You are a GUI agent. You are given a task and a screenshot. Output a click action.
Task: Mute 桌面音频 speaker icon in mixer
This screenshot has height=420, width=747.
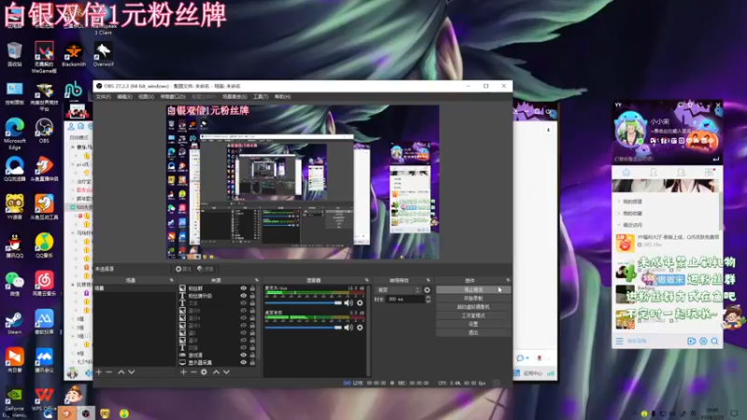coord(348,328)
